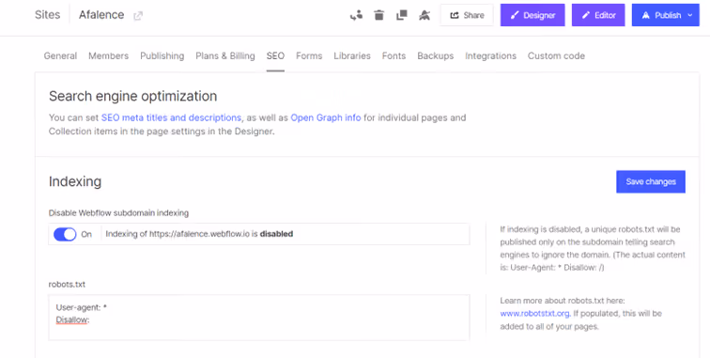
Task: Switch to the General tab
Action: [60, 55]
